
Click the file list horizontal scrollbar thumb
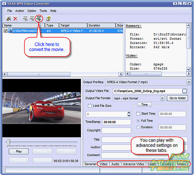coord(39,74)
